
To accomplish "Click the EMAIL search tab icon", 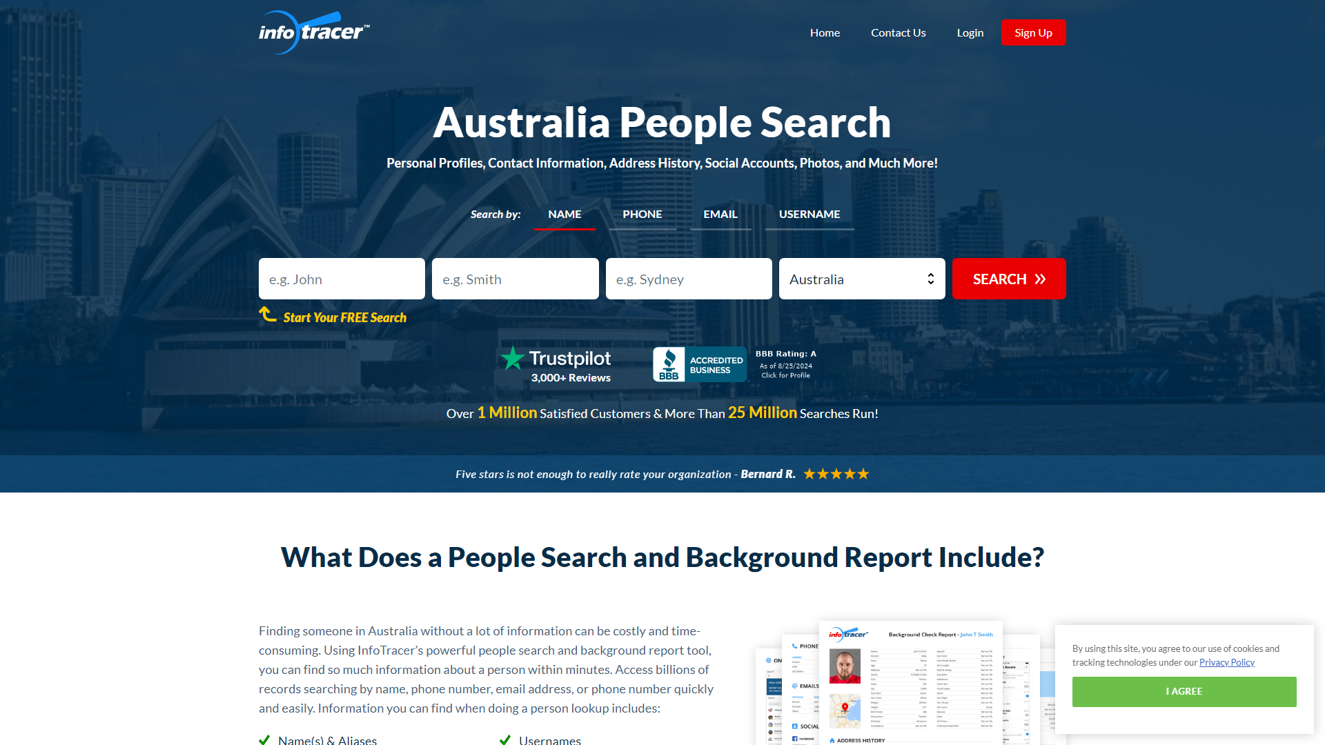I will point(720,214).
